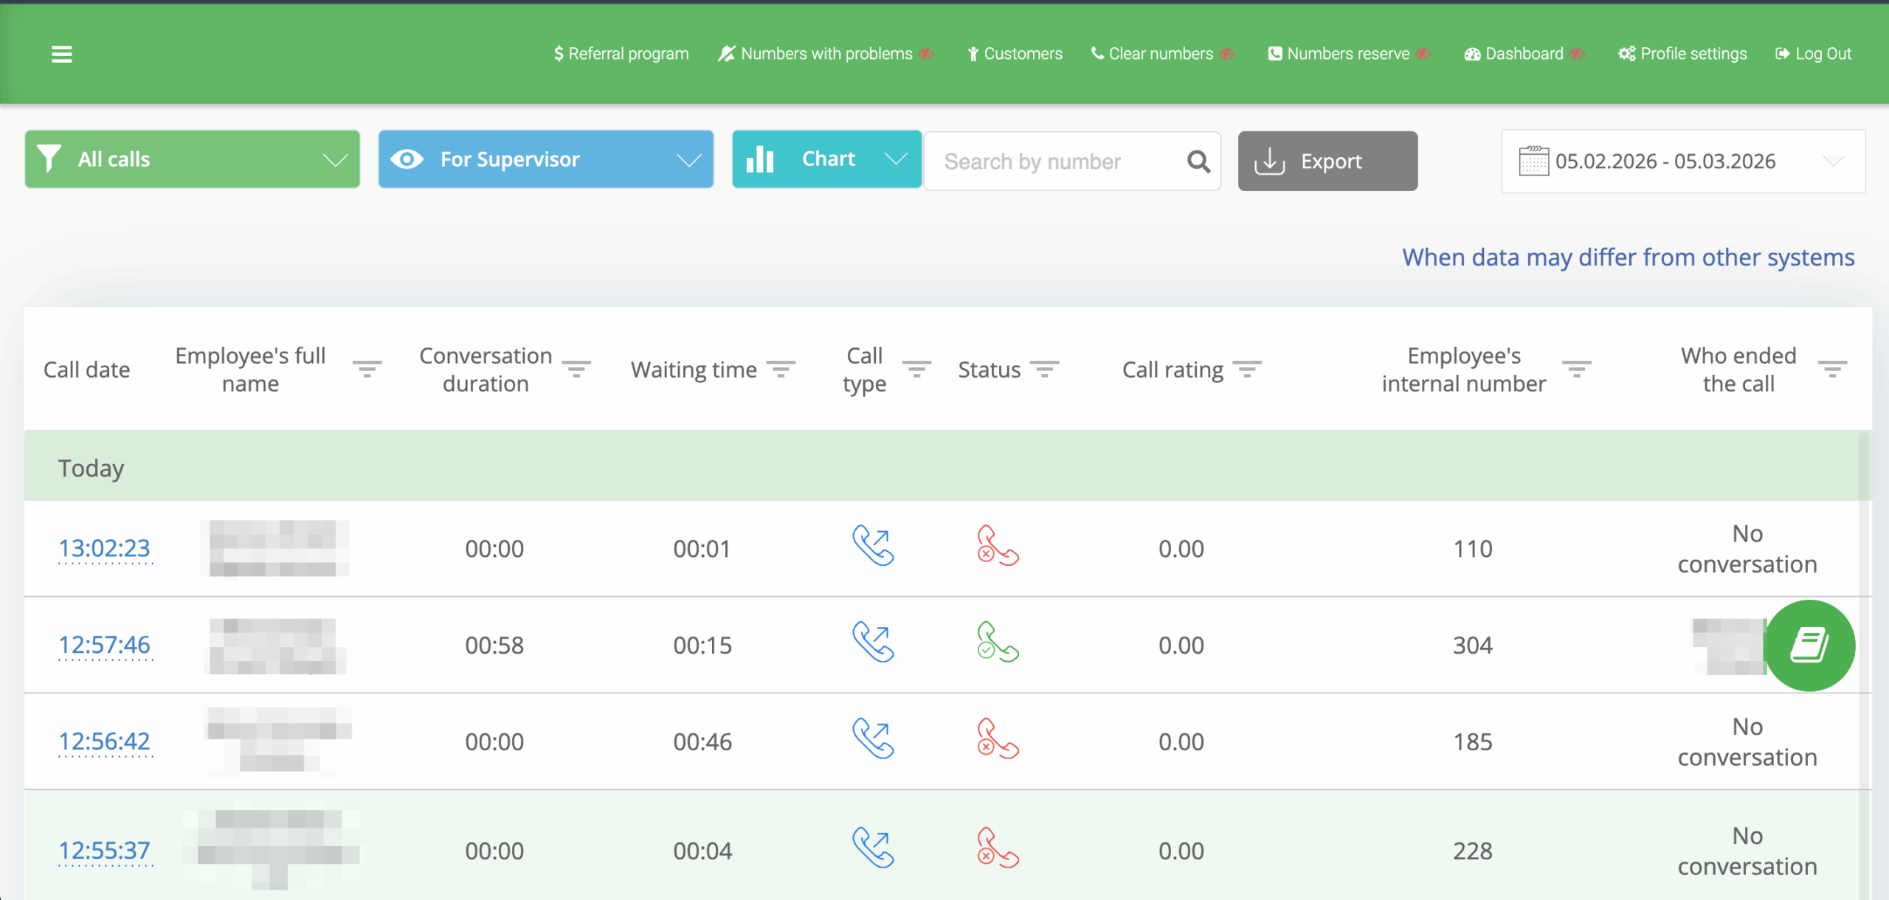Select the filter icon in All calls

(x=49, y=159)
